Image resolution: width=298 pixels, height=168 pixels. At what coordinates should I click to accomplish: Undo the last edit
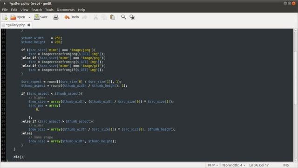pyautogui.click(x=71, y=17)
